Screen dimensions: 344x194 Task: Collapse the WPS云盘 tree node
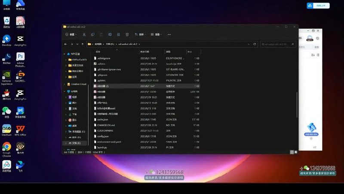coord(64,54)
